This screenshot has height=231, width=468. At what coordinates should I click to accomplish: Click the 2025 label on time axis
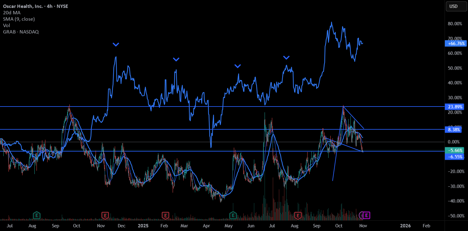click(x=143, y=226)
